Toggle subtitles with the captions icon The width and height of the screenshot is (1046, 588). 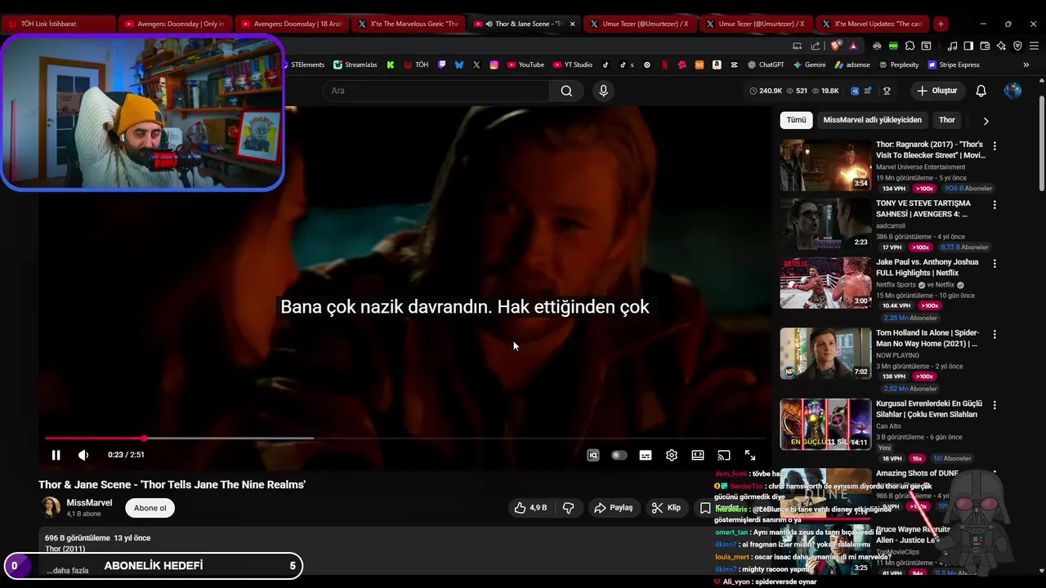click(x=646, y=455)
